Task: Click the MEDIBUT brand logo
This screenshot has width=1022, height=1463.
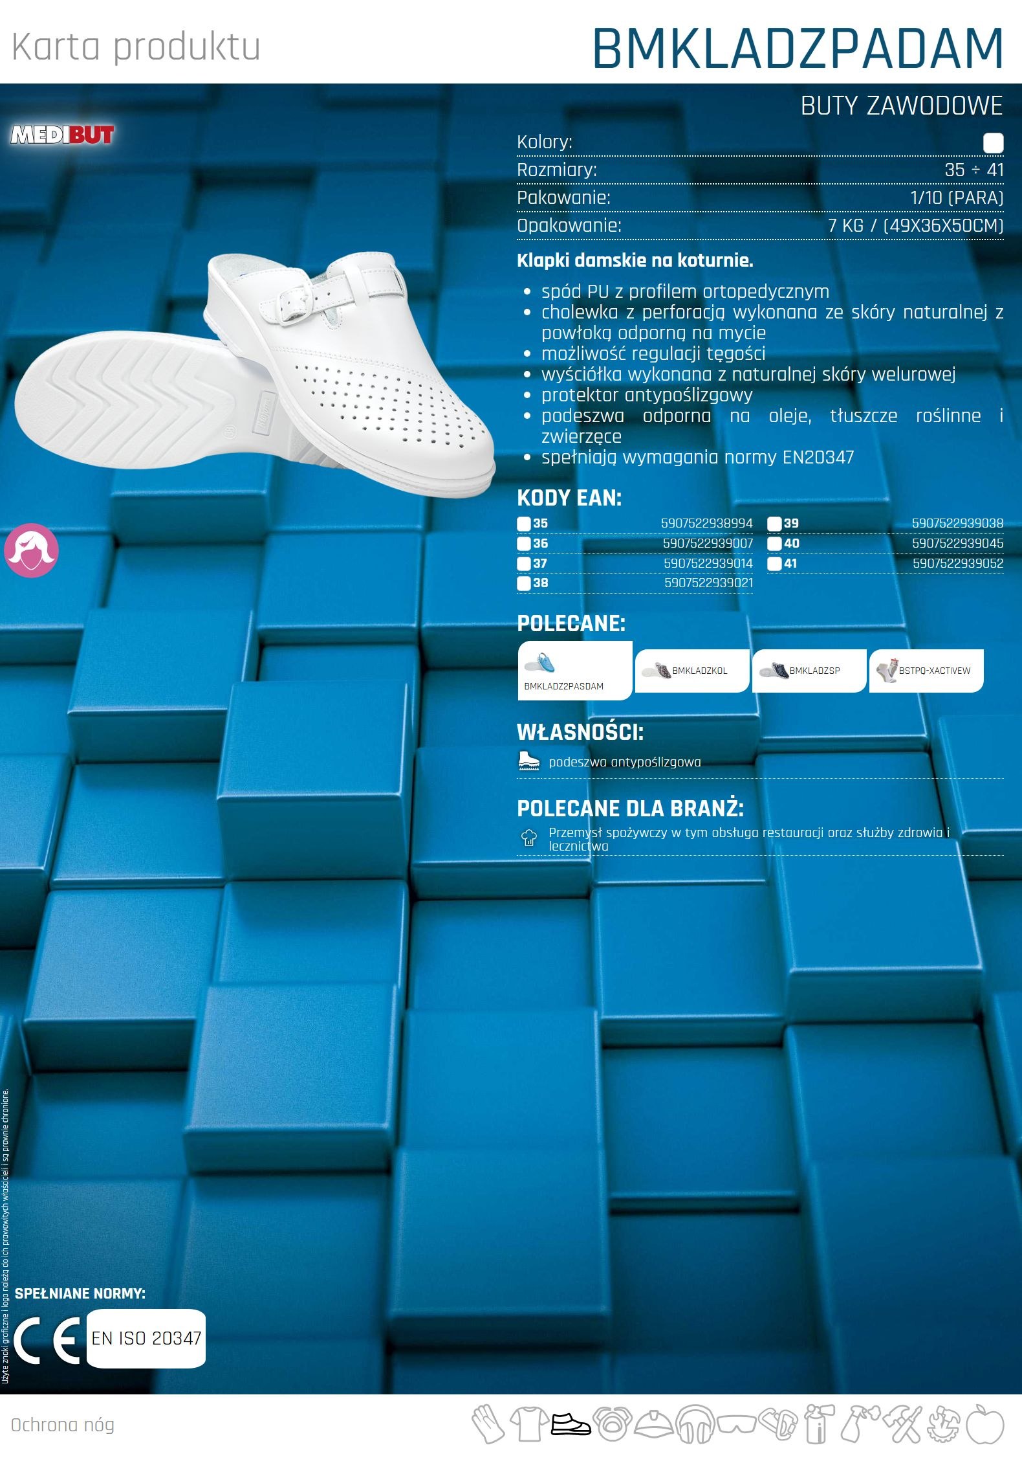Action: (x=62, y=135)
